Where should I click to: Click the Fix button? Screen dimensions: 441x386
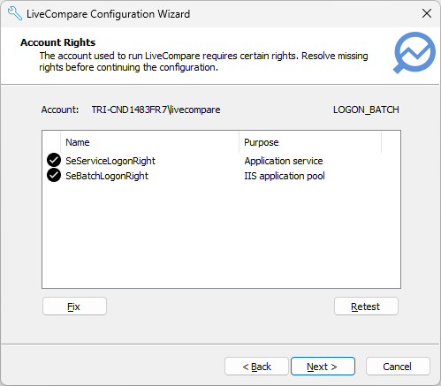74,307
